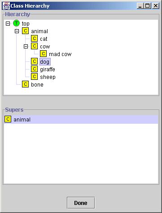Click the green T icon beside top
Screen dimensions: 162x213
tap(16, 23)
